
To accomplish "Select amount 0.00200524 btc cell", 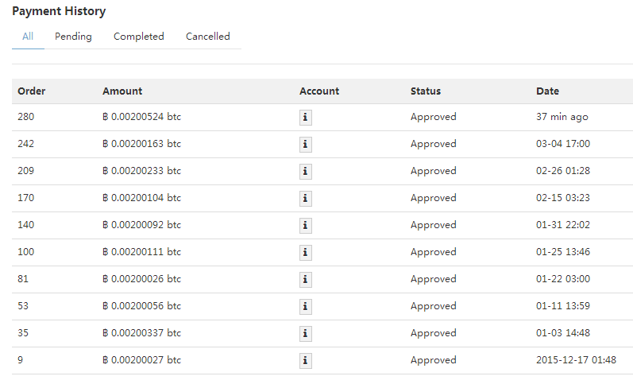I will 141,117.
